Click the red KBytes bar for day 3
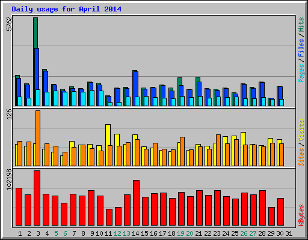Viewport: 308px width, 240px height. (x=37, y=198)
